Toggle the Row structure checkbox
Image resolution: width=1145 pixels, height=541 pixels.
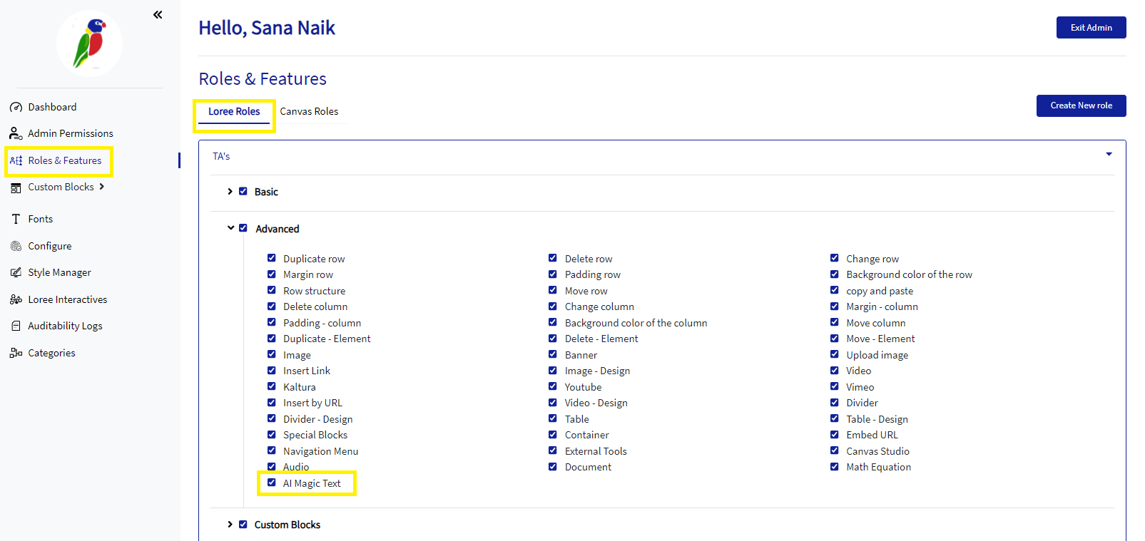point(272,290)
